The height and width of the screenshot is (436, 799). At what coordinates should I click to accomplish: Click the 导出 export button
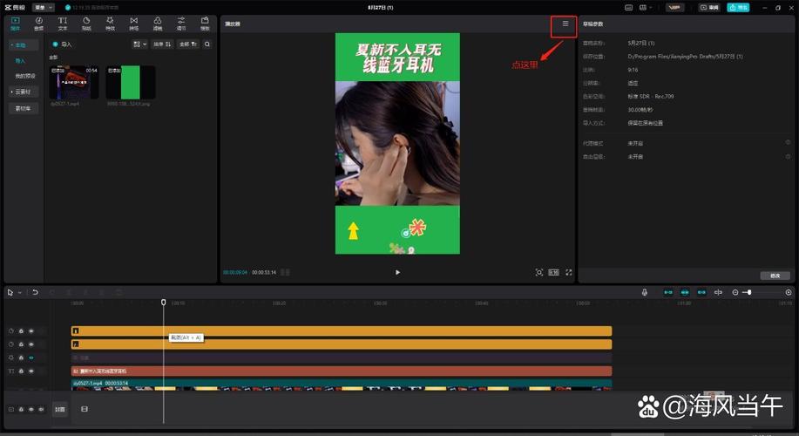click(738, 8)
